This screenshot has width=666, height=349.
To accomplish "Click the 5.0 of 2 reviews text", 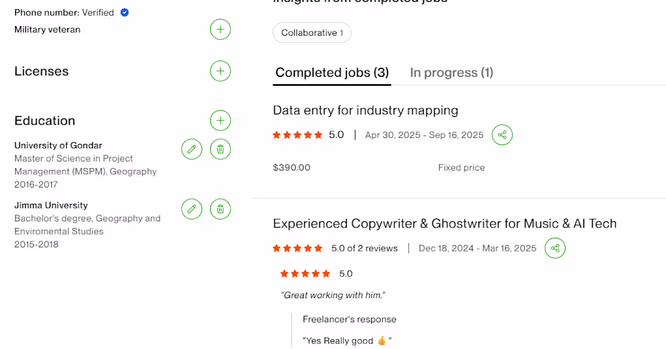I will coord(364,249).
